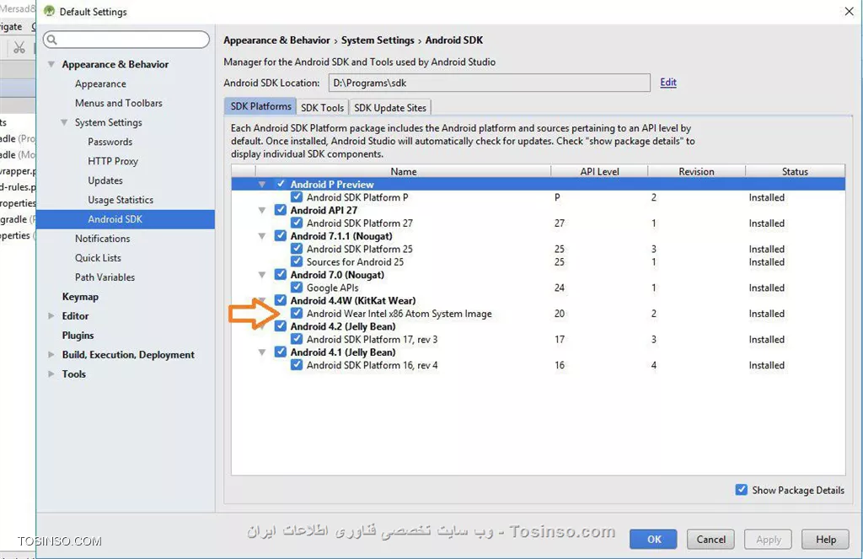Click the Android SDK Location path field
Viewport: 863px width, 559px height.
coord(490,83)
